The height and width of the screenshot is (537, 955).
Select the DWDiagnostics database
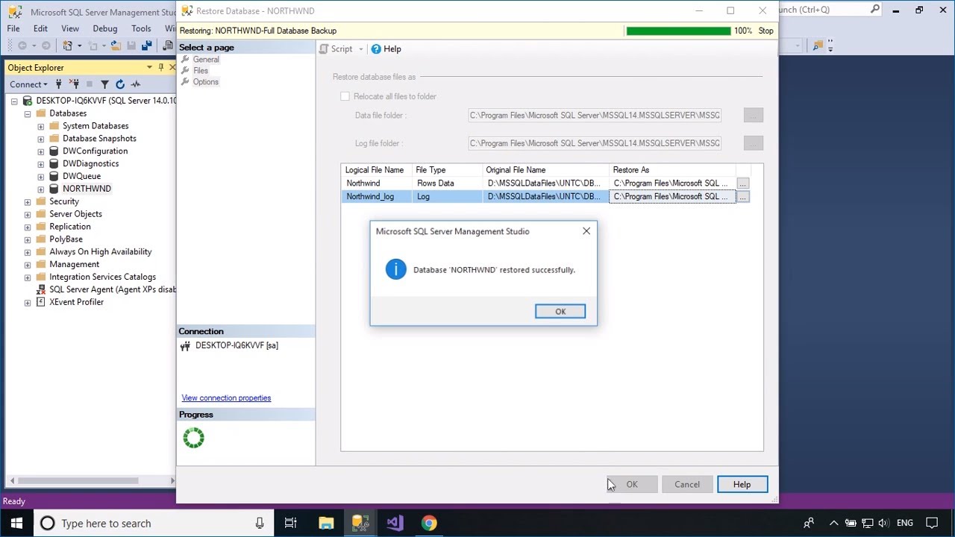click(90, 164)
